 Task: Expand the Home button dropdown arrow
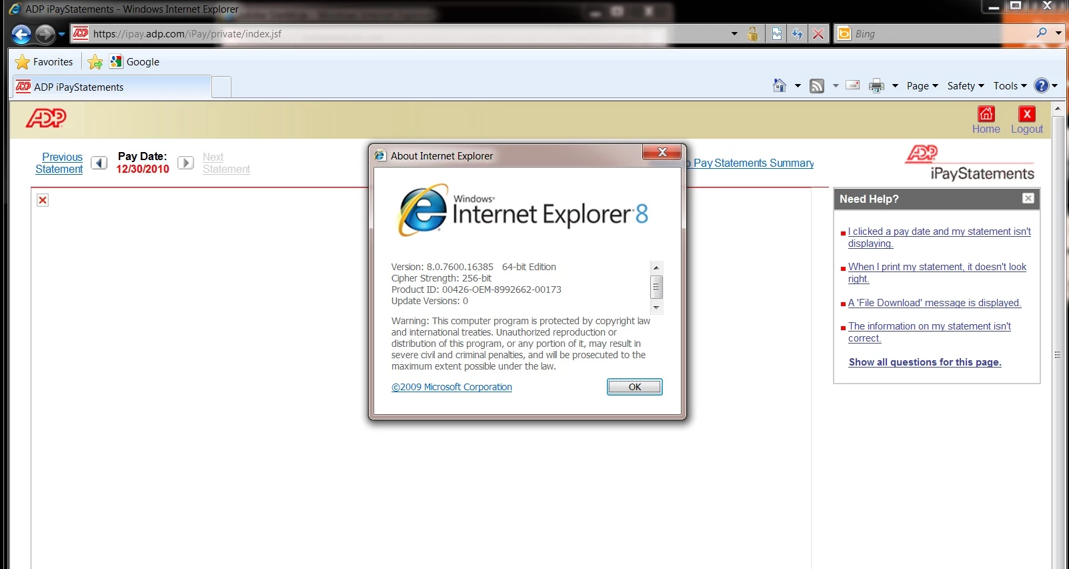click(x=798, y=86)
